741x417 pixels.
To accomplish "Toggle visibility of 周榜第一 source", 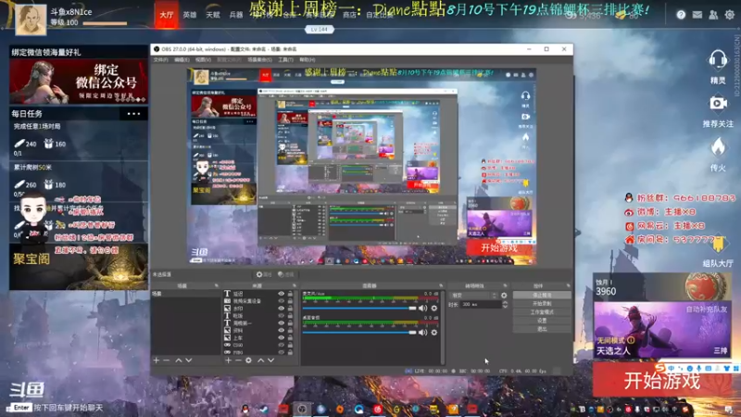I will coord(282,322).
